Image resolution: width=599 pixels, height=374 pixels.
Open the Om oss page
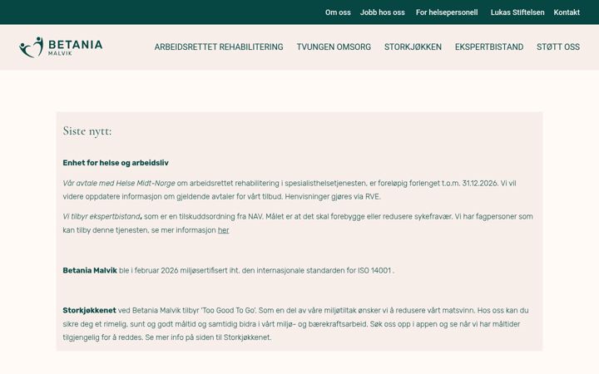[338, 12]
